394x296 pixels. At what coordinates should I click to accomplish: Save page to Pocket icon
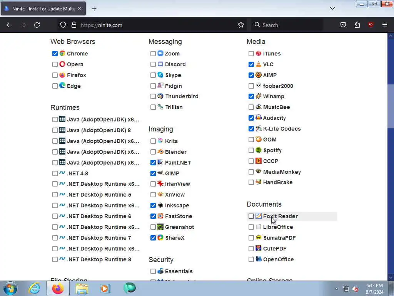pyautogui.click(x=343, y=25)
